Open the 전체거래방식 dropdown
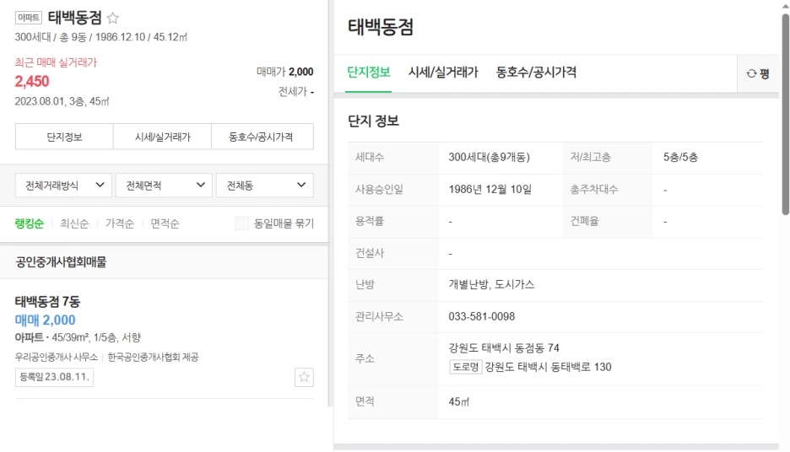 [63, 186]
